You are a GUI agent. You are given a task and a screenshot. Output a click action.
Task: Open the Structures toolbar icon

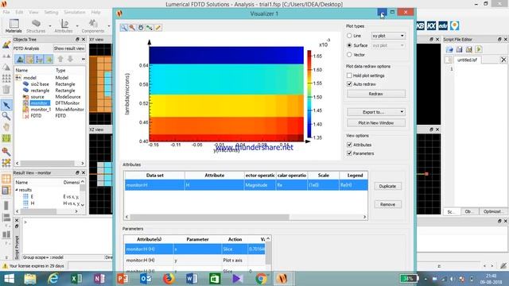(x=36, y=25)
